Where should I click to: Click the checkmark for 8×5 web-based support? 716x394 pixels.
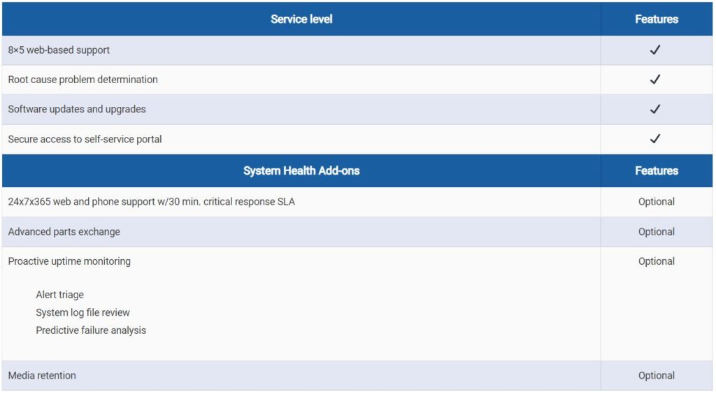tap(655, 50)
